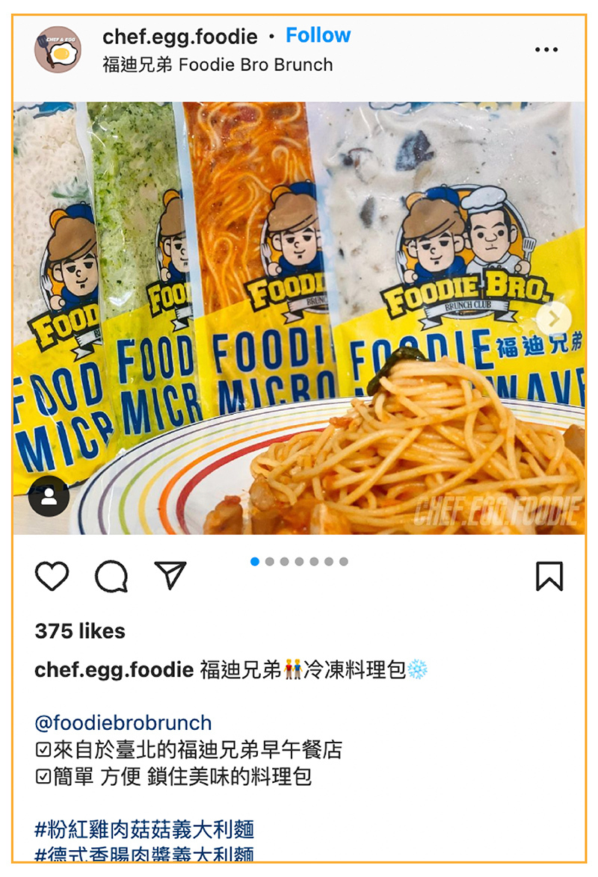The width and height of the screenshot is (598, 877).
Task: Open the Foodie Bro Brunch location link
Action: click(x=218, y=65)
